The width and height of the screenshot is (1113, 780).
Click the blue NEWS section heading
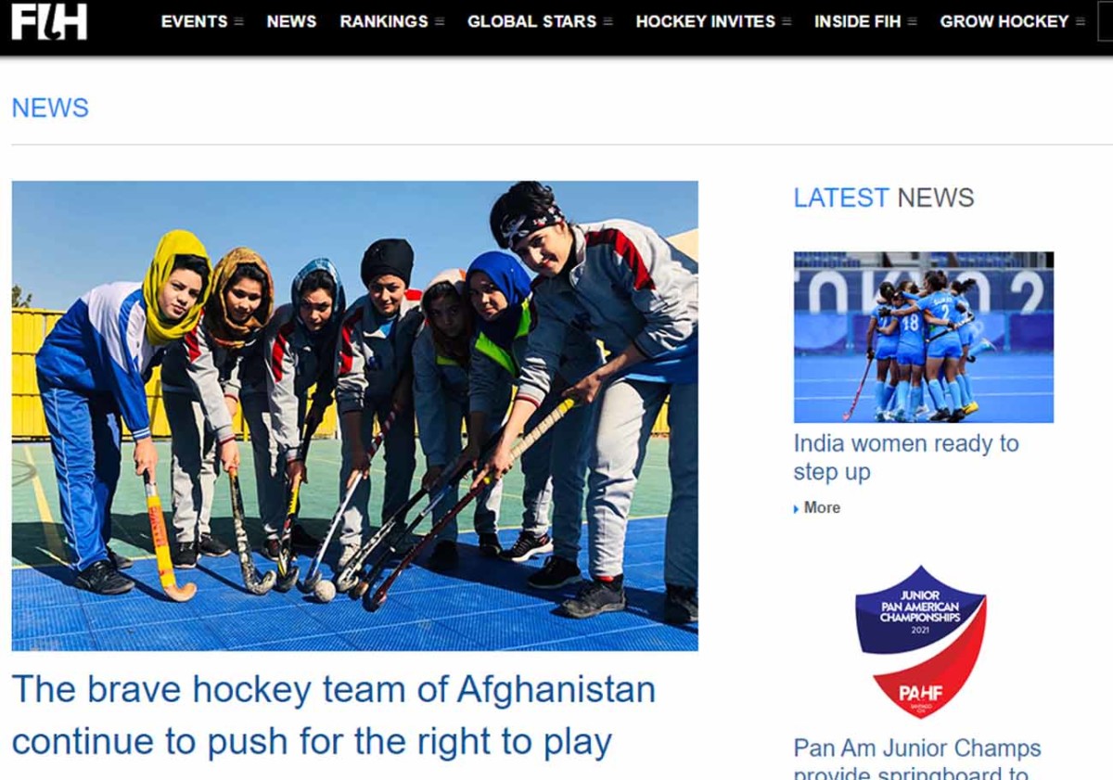pos(50,108)
